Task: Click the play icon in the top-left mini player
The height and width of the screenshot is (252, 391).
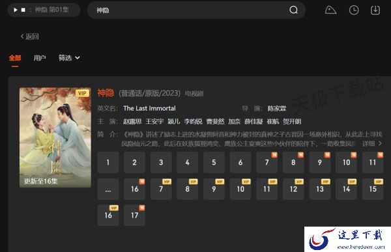Action: pyautogui.click(x=16, y=10)
